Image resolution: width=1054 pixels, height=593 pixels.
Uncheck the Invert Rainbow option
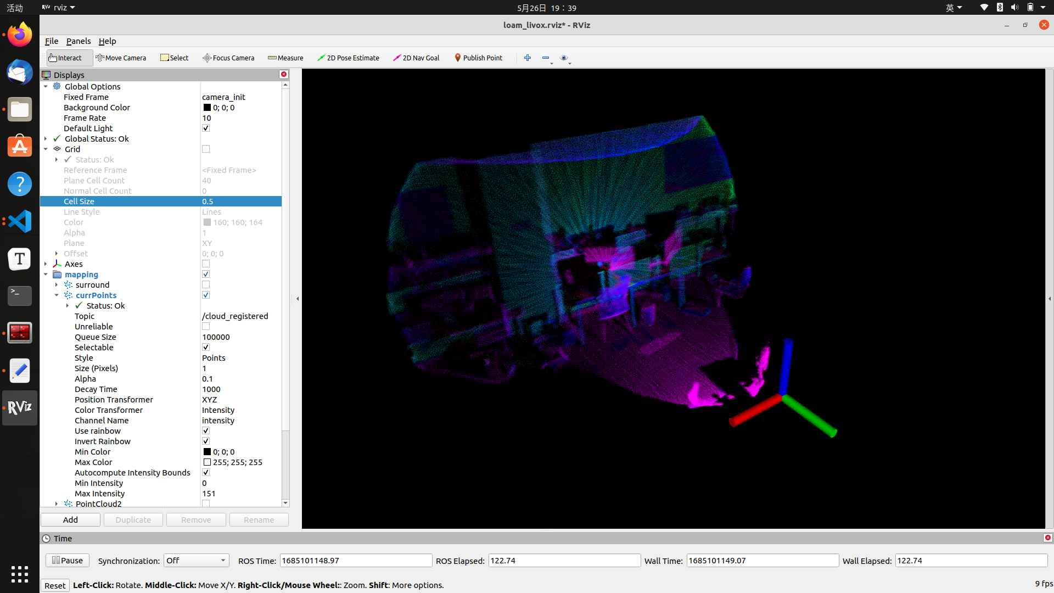206,441
